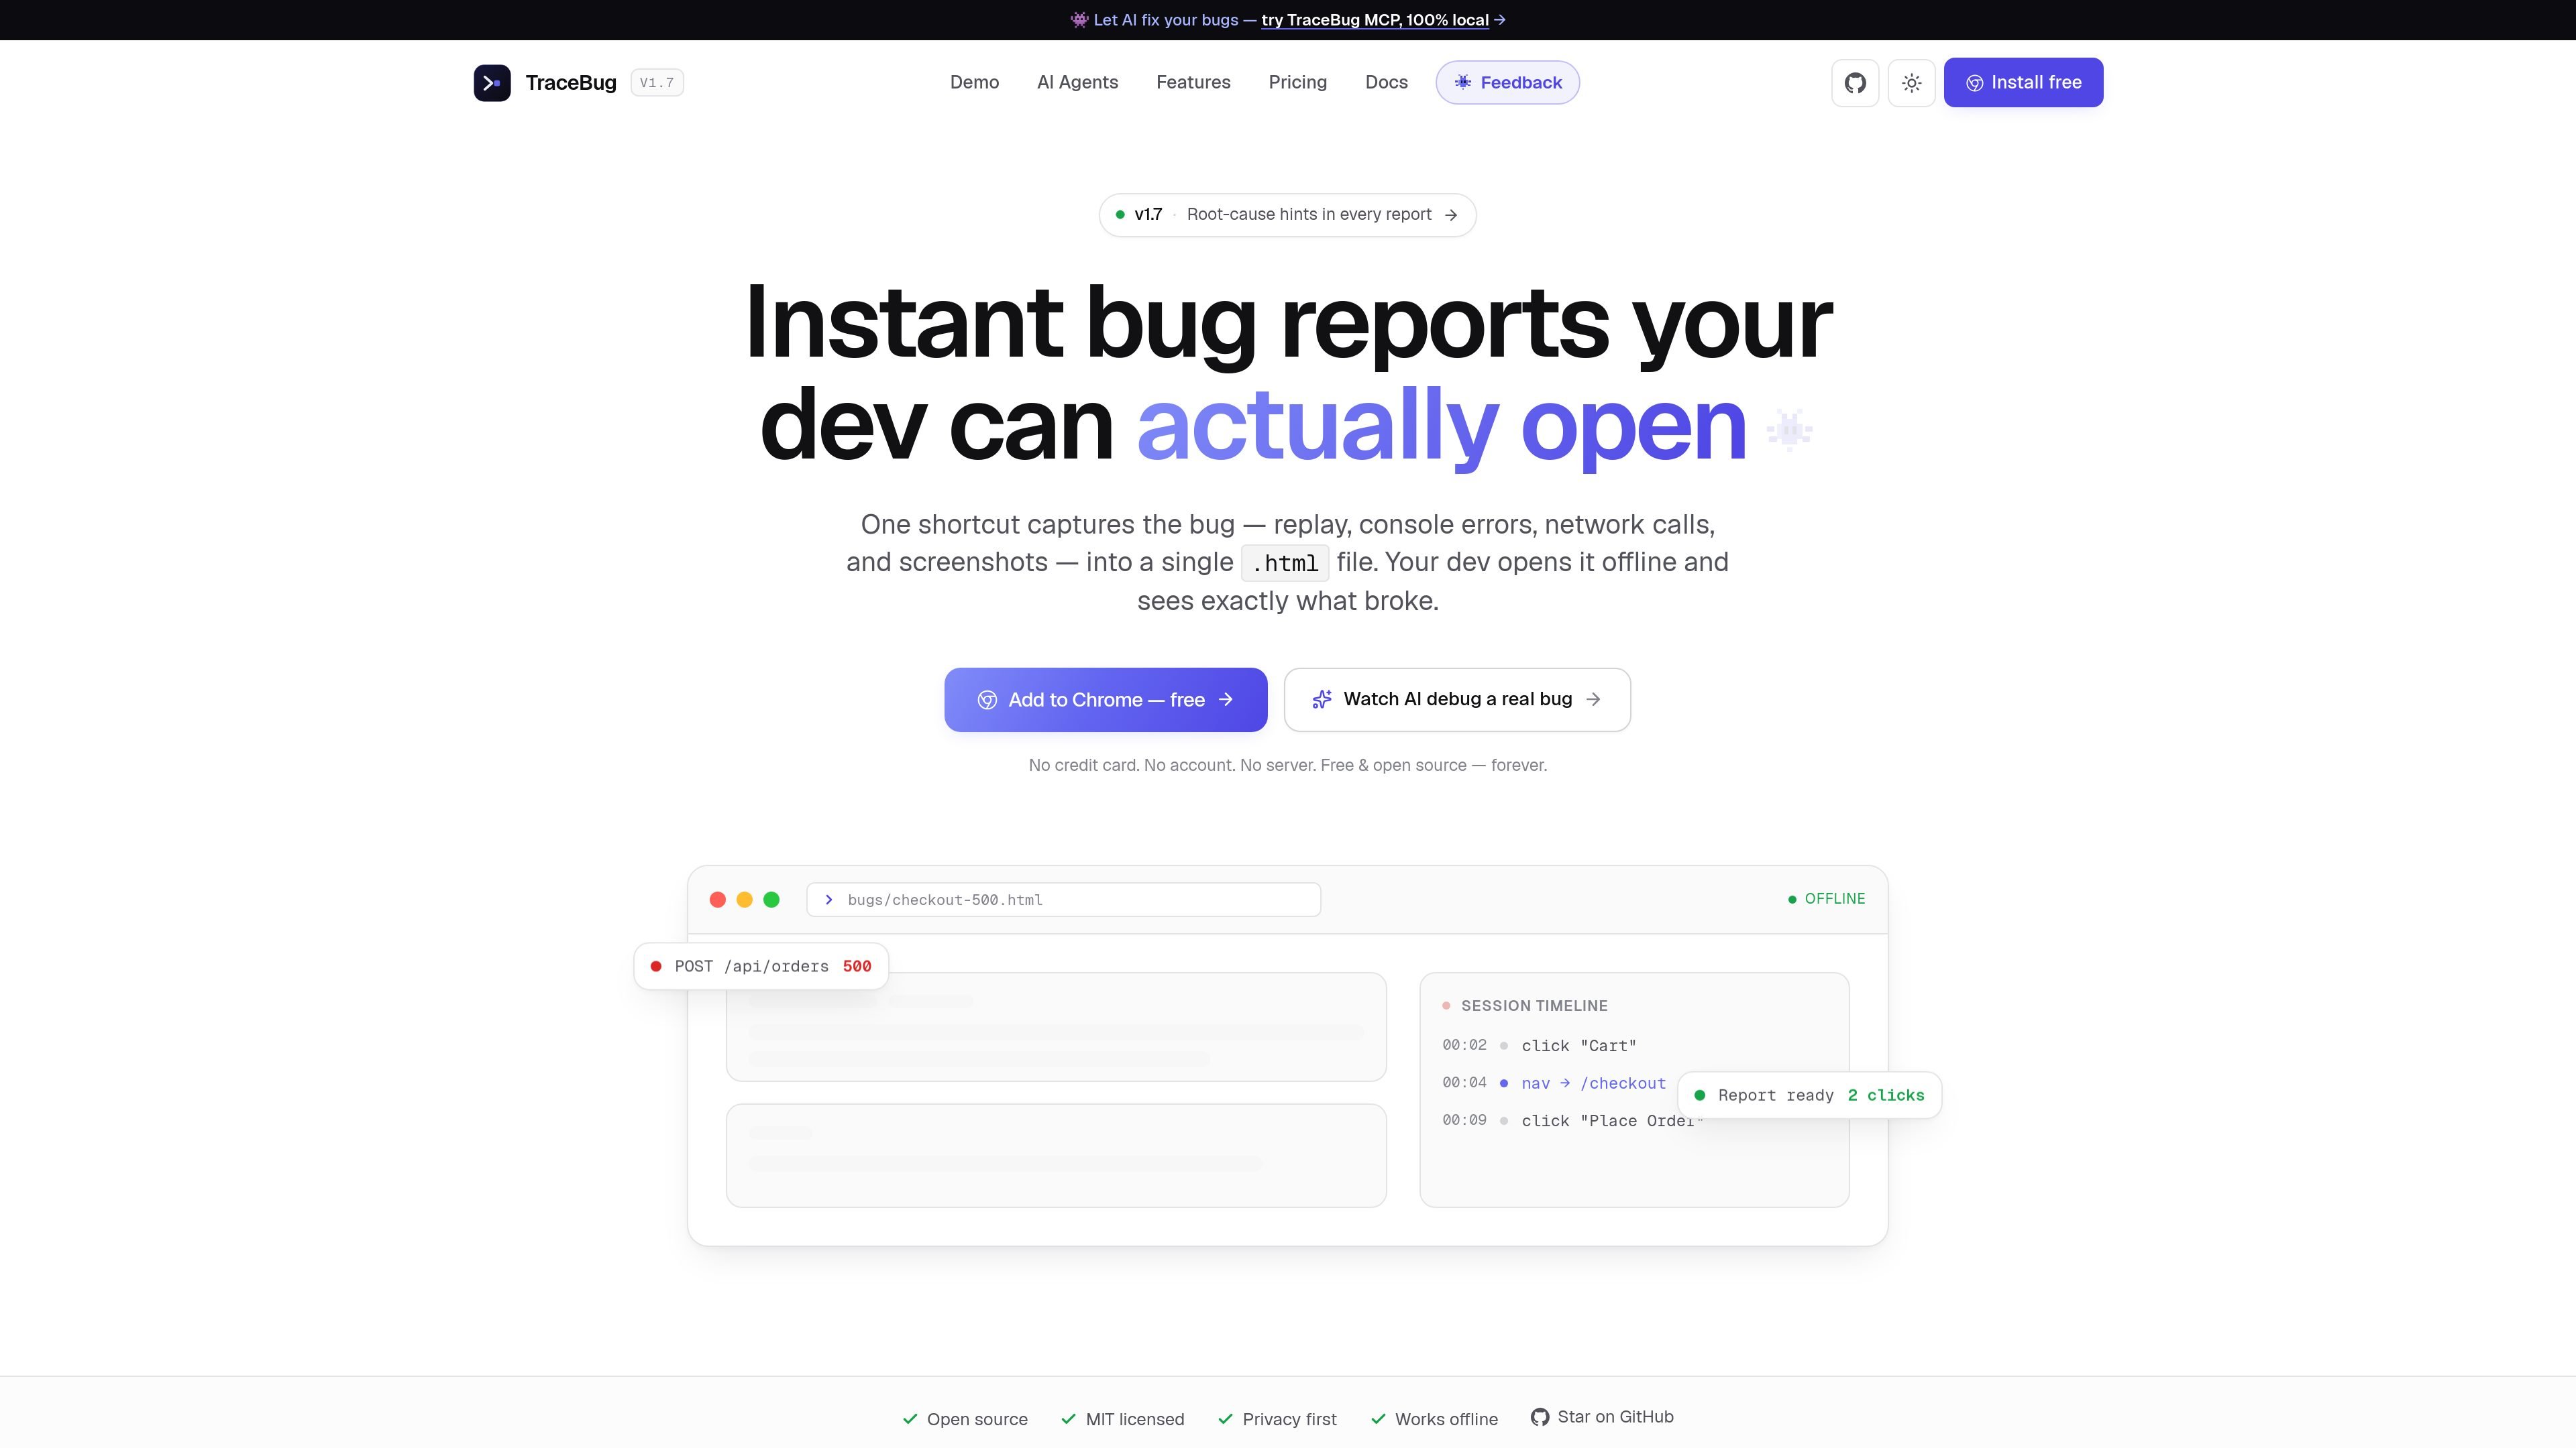The width and height of the screenshot is (2576, 1448).
Task: Toggle the light/dark theme sun icon
Action: (1911, 83)
